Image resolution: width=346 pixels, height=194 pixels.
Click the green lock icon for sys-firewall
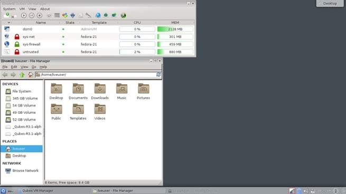[17, 44]
